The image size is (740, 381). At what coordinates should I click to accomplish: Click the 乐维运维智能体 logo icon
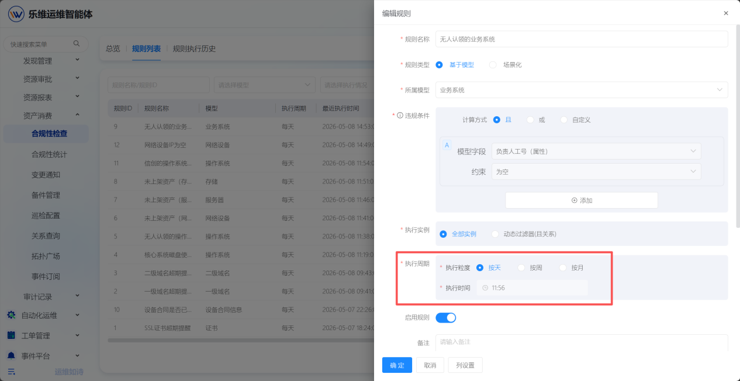click(16, 14)
